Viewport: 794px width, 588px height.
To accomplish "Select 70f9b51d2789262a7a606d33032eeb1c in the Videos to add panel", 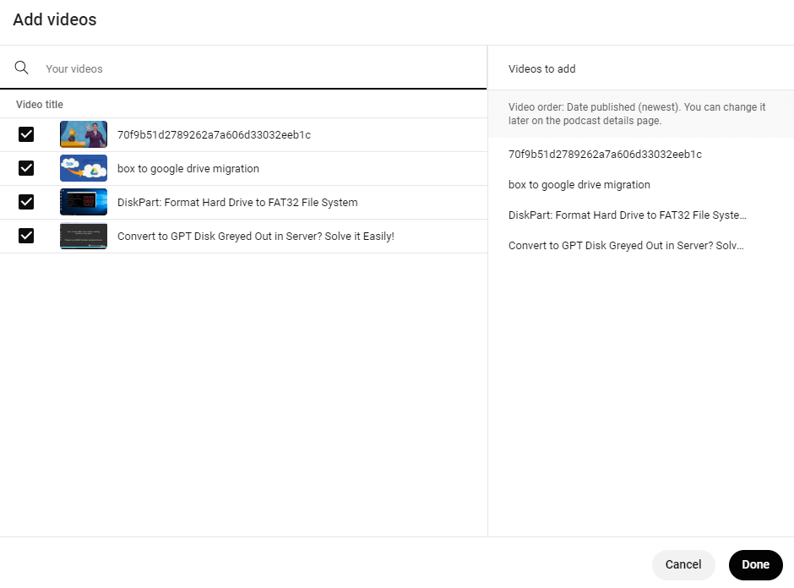I will pyautogui.click(x=605, y=155).
